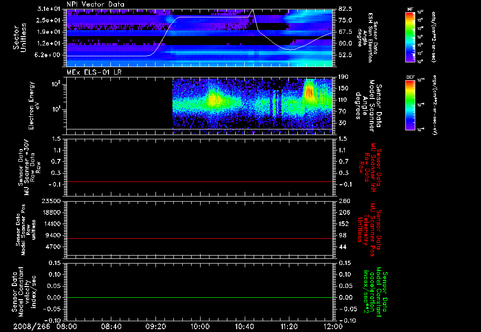Screen dimensions: 481x332
Task: Click the red electron hotspot near 11:40
Action: (x=309, y=92)
